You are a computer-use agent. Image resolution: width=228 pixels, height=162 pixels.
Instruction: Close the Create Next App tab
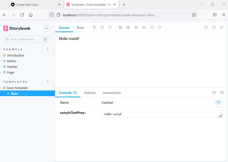(59, 5)
